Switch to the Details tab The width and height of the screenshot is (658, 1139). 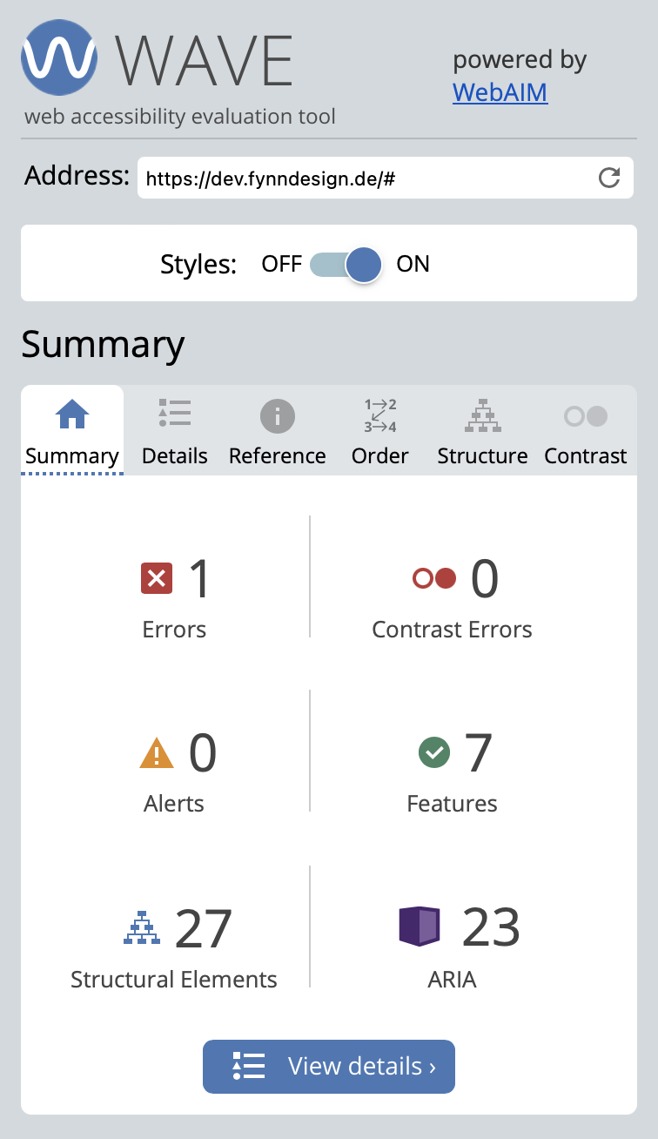175,431
